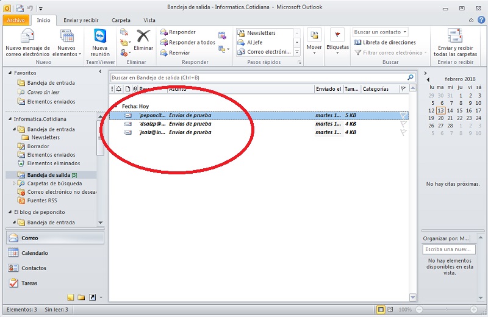488x317 pixels.
Task: Open the Notes icon in navigation bar
Action: 70,297
